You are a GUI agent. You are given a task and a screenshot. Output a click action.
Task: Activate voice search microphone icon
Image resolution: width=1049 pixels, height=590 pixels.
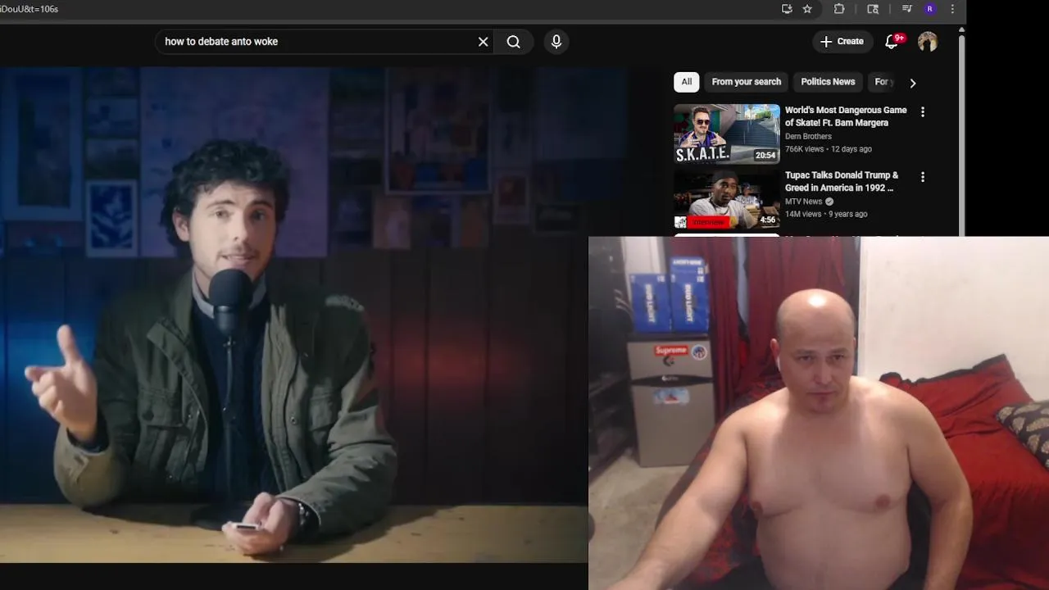pyautogui.click(x=556, y=42)
